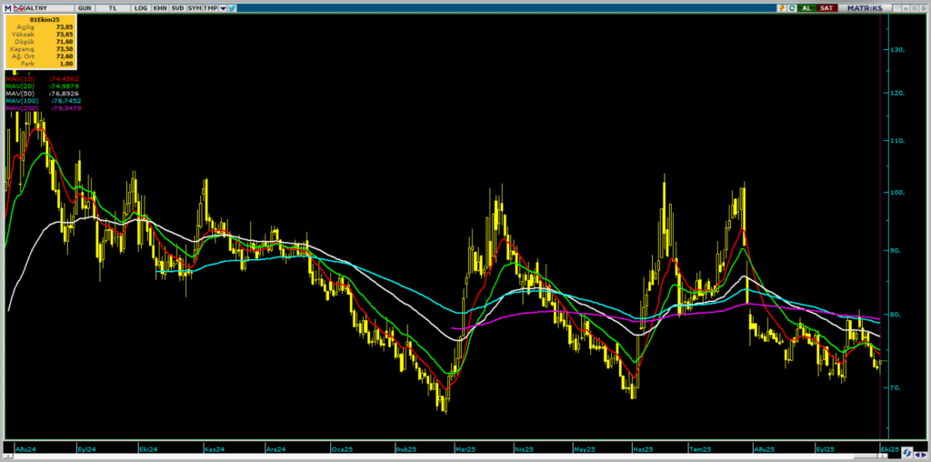The image size is (931, 462).
Task: Click the ALTNY symbol input field
Action: (x=45, y=7)
